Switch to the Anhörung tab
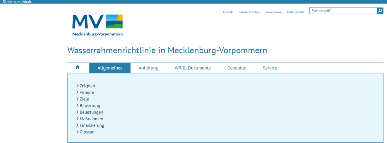 (148, 68)
